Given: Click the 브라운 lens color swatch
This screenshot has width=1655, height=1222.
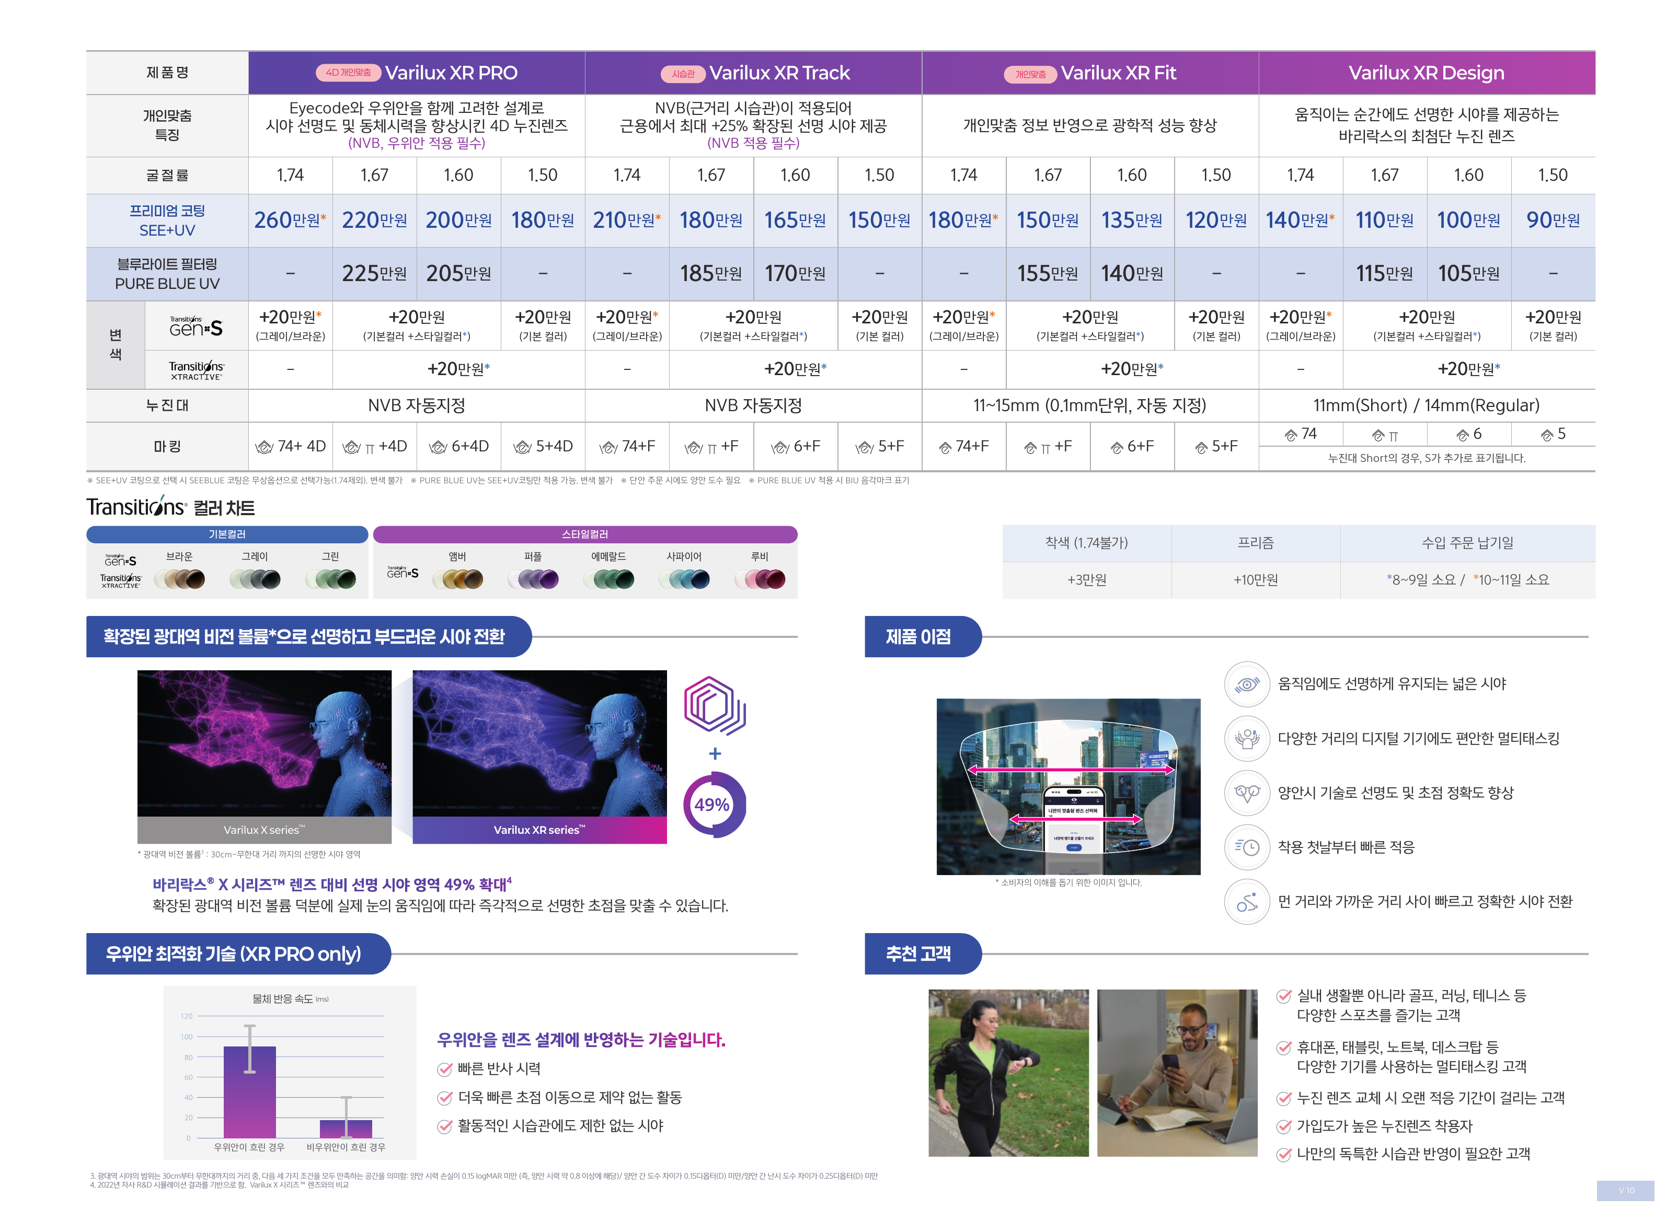Looking at the screenshot, I should click(179, 579).
